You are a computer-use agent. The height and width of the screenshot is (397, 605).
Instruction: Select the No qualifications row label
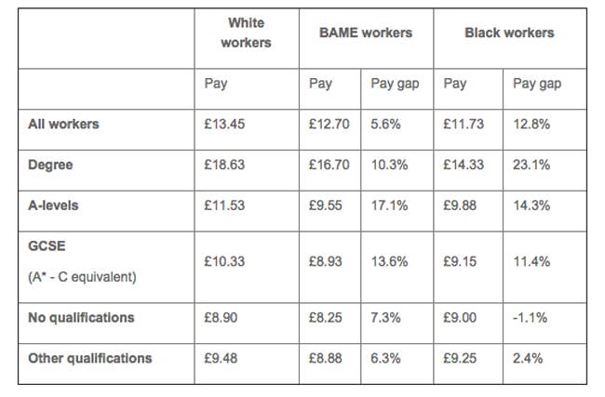tap(81, 318)
